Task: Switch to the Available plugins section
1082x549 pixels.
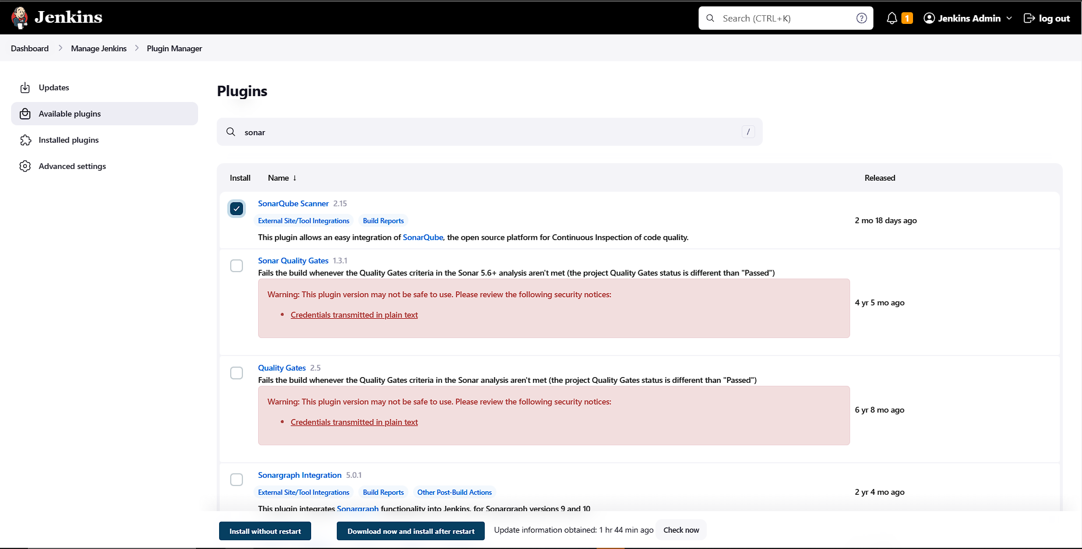Action: pos(69,114)
